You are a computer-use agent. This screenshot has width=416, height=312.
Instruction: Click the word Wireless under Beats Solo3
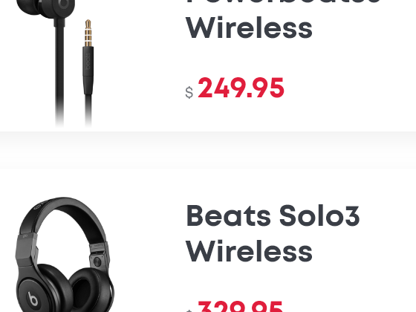pyautogui.click(x=249, y=251)
